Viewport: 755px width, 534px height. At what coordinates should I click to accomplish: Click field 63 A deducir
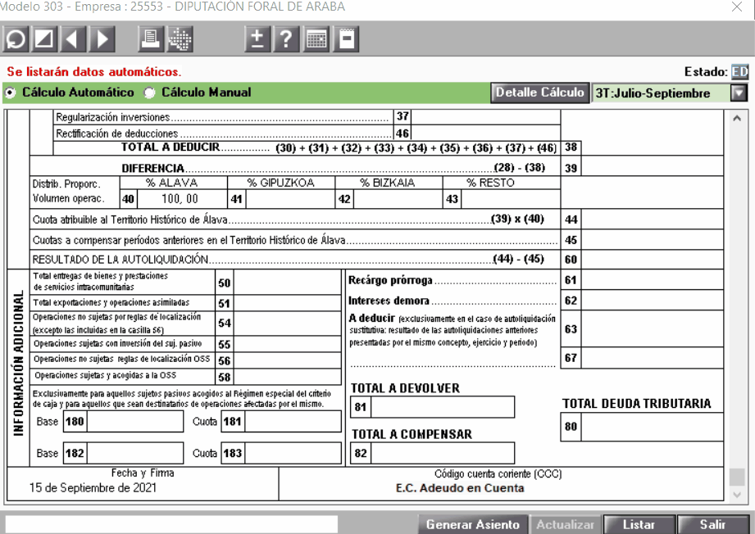652,329
